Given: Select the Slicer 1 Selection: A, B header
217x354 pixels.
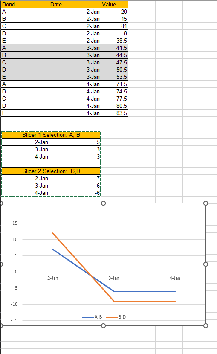Looking at the screenshot, I should (51, 135).
